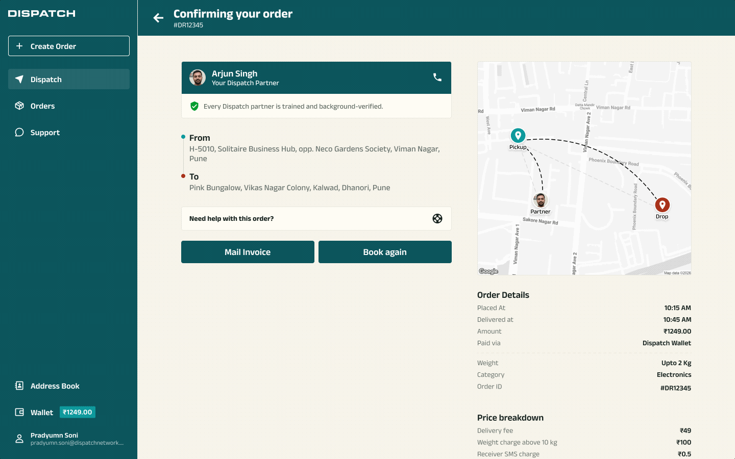Click the Category value Electronics
Viewport: 735px width, 459px height.
(x=674, y=374)
